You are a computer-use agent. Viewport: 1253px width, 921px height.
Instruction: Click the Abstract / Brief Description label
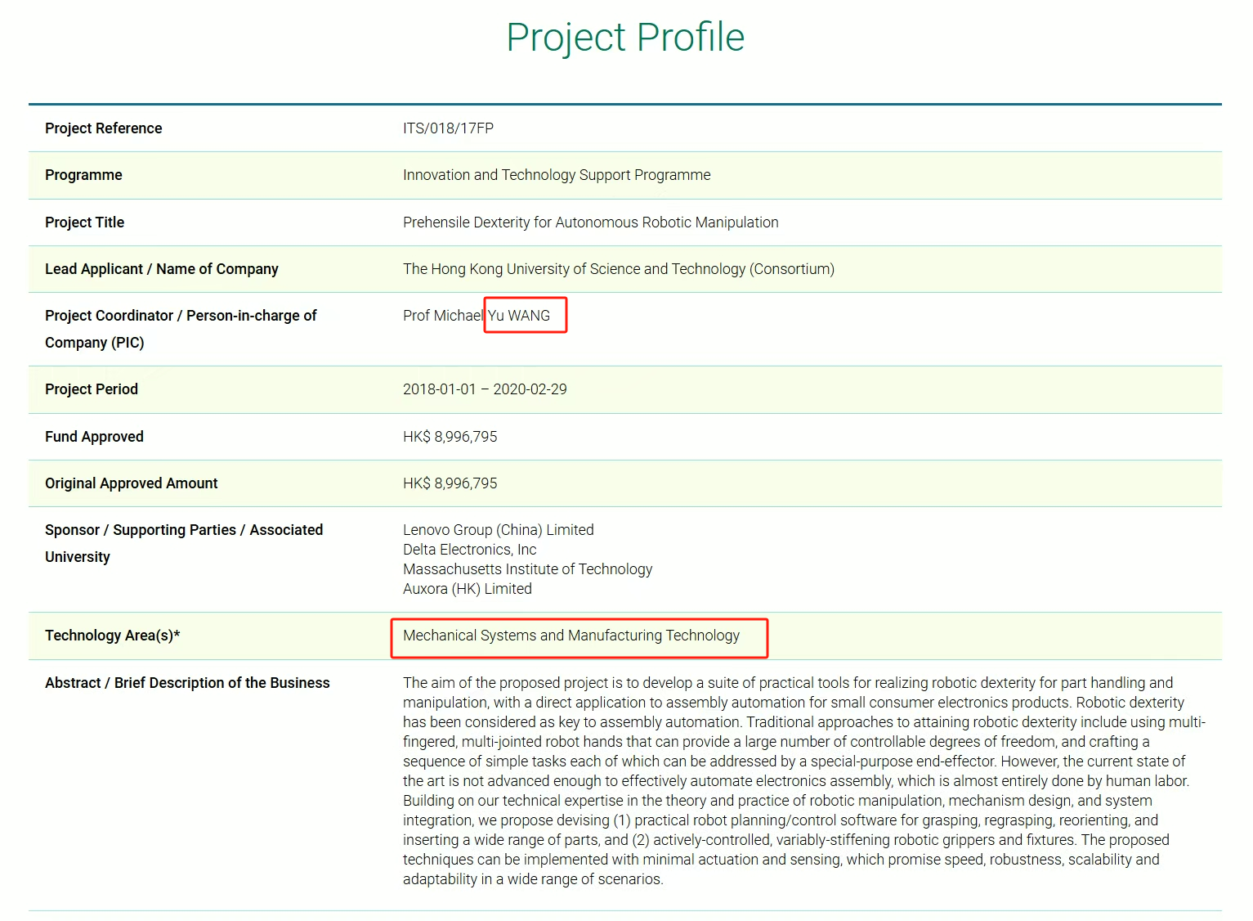[x=187, y=683]
